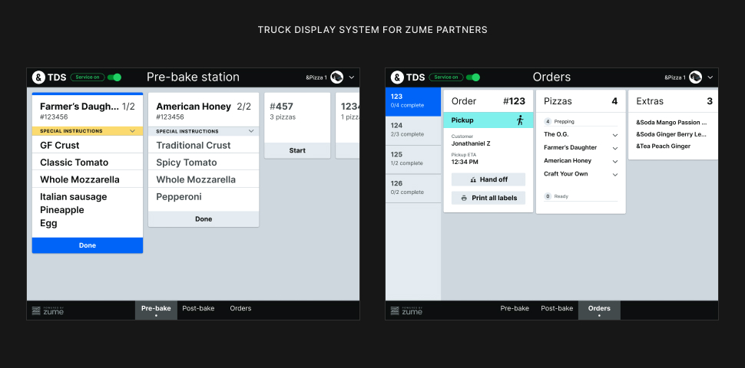Screen dimensions: 745x368
Task: Open Pre-bake tab on the Orders screen
Action: click(x=515, y=309)
